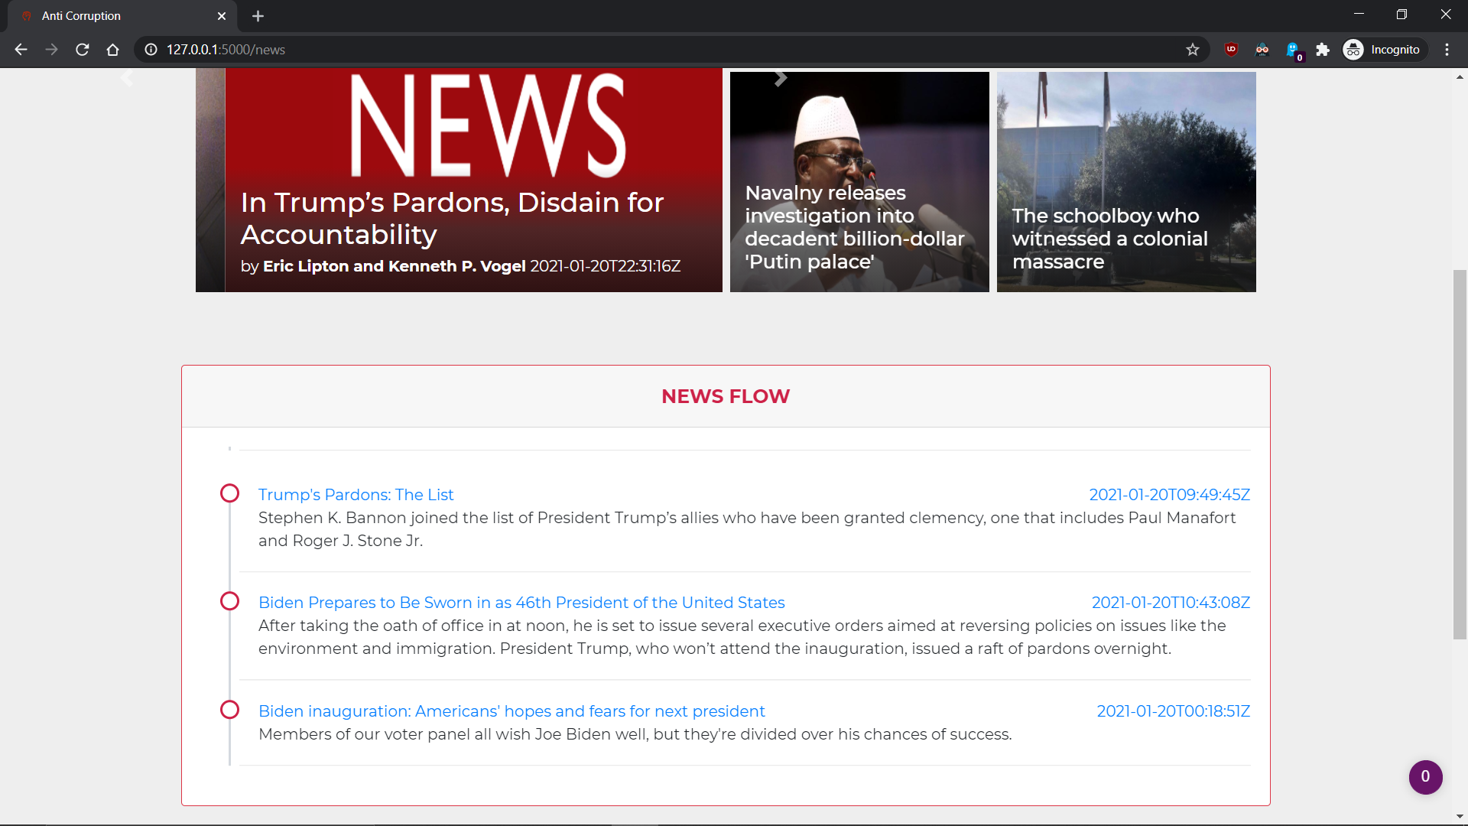The width and height of the screenshot is (1468, 826).
Task: Select the Anti Corruption tab
Action: 115,16
